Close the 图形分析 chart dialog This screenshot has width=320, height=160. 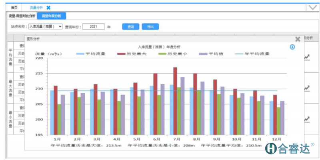coord(298,39)
